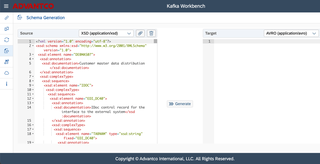Open the Schema Generation breadcrumb link
320x164 pixels.
pyautogui.click(x=45, y=17)
